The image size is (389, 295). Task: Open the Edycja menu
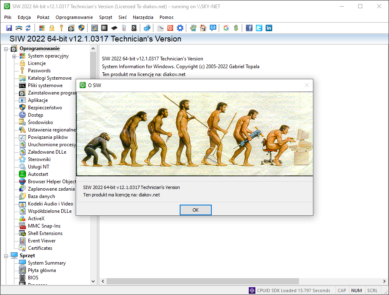tap(24, 17)
